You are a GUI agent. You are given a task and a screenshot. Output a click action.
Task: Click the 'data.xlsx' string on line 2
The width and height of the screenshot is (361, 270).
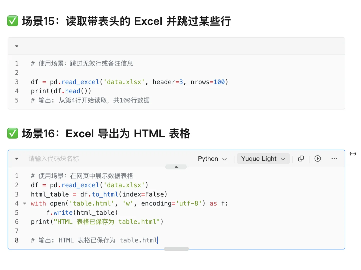(124, 185)
